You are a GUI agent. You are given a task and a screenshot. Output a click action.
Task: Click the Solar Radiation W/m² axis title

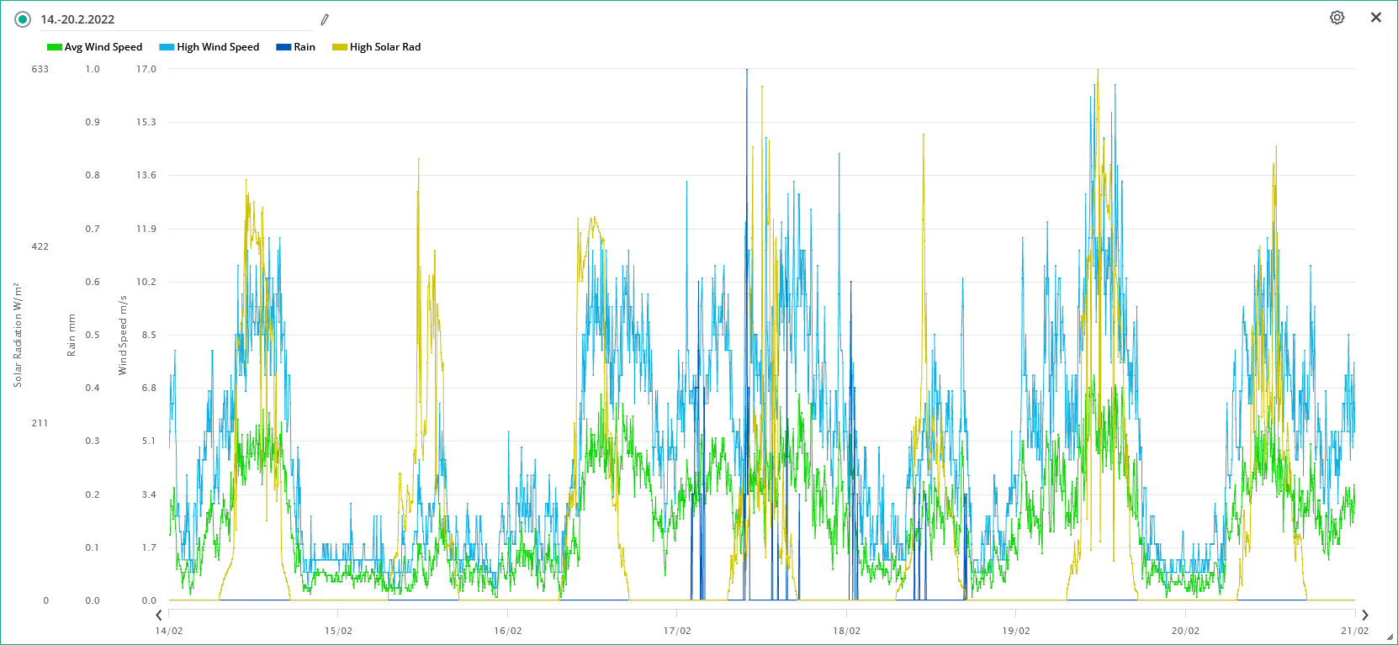pos(18,335)
